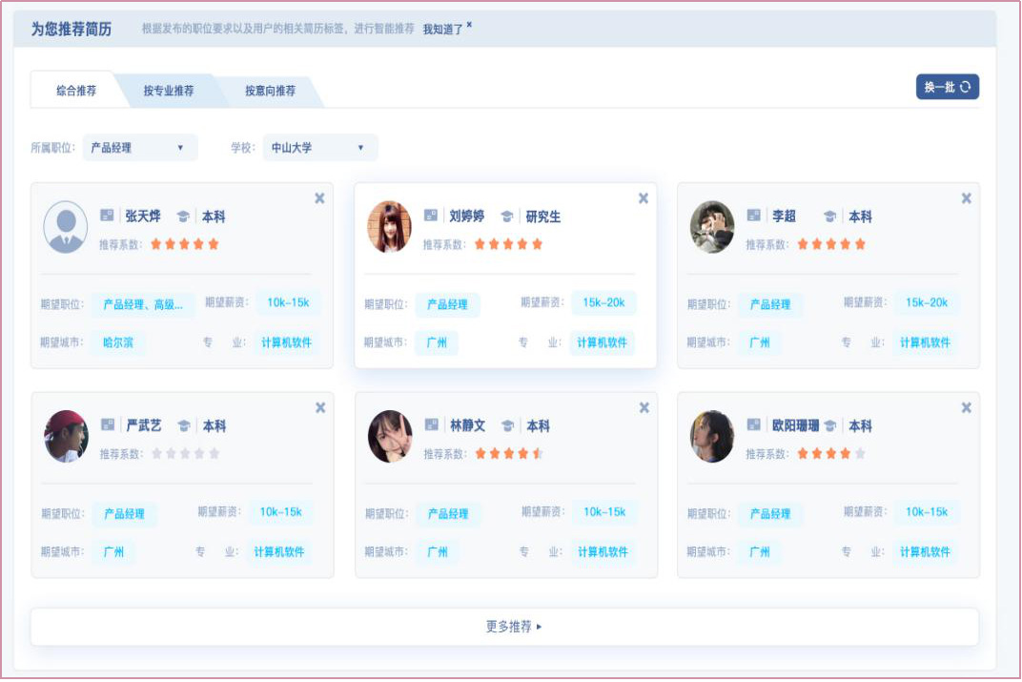The image size is (1022, 682).
Task: Click the 换一批 refresh button
Action: click(947, 87)
